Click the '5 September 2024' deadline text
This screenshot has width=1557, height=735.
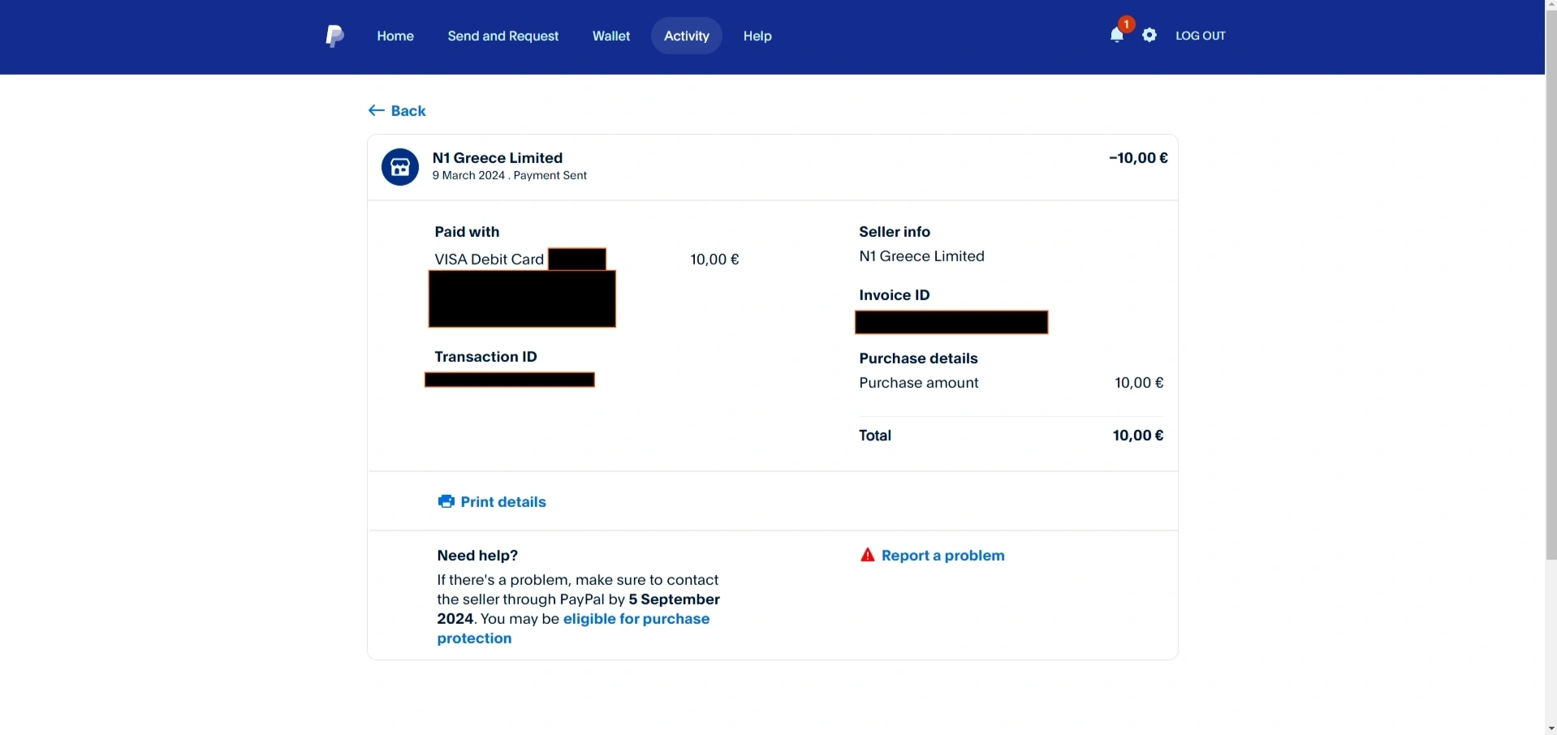tap(579, 609)
